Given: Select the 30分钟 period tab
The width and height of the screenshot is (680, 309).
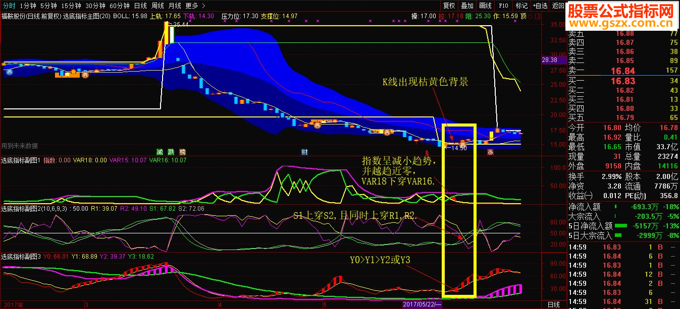Looking at the screenshot, I should (95, 6).
